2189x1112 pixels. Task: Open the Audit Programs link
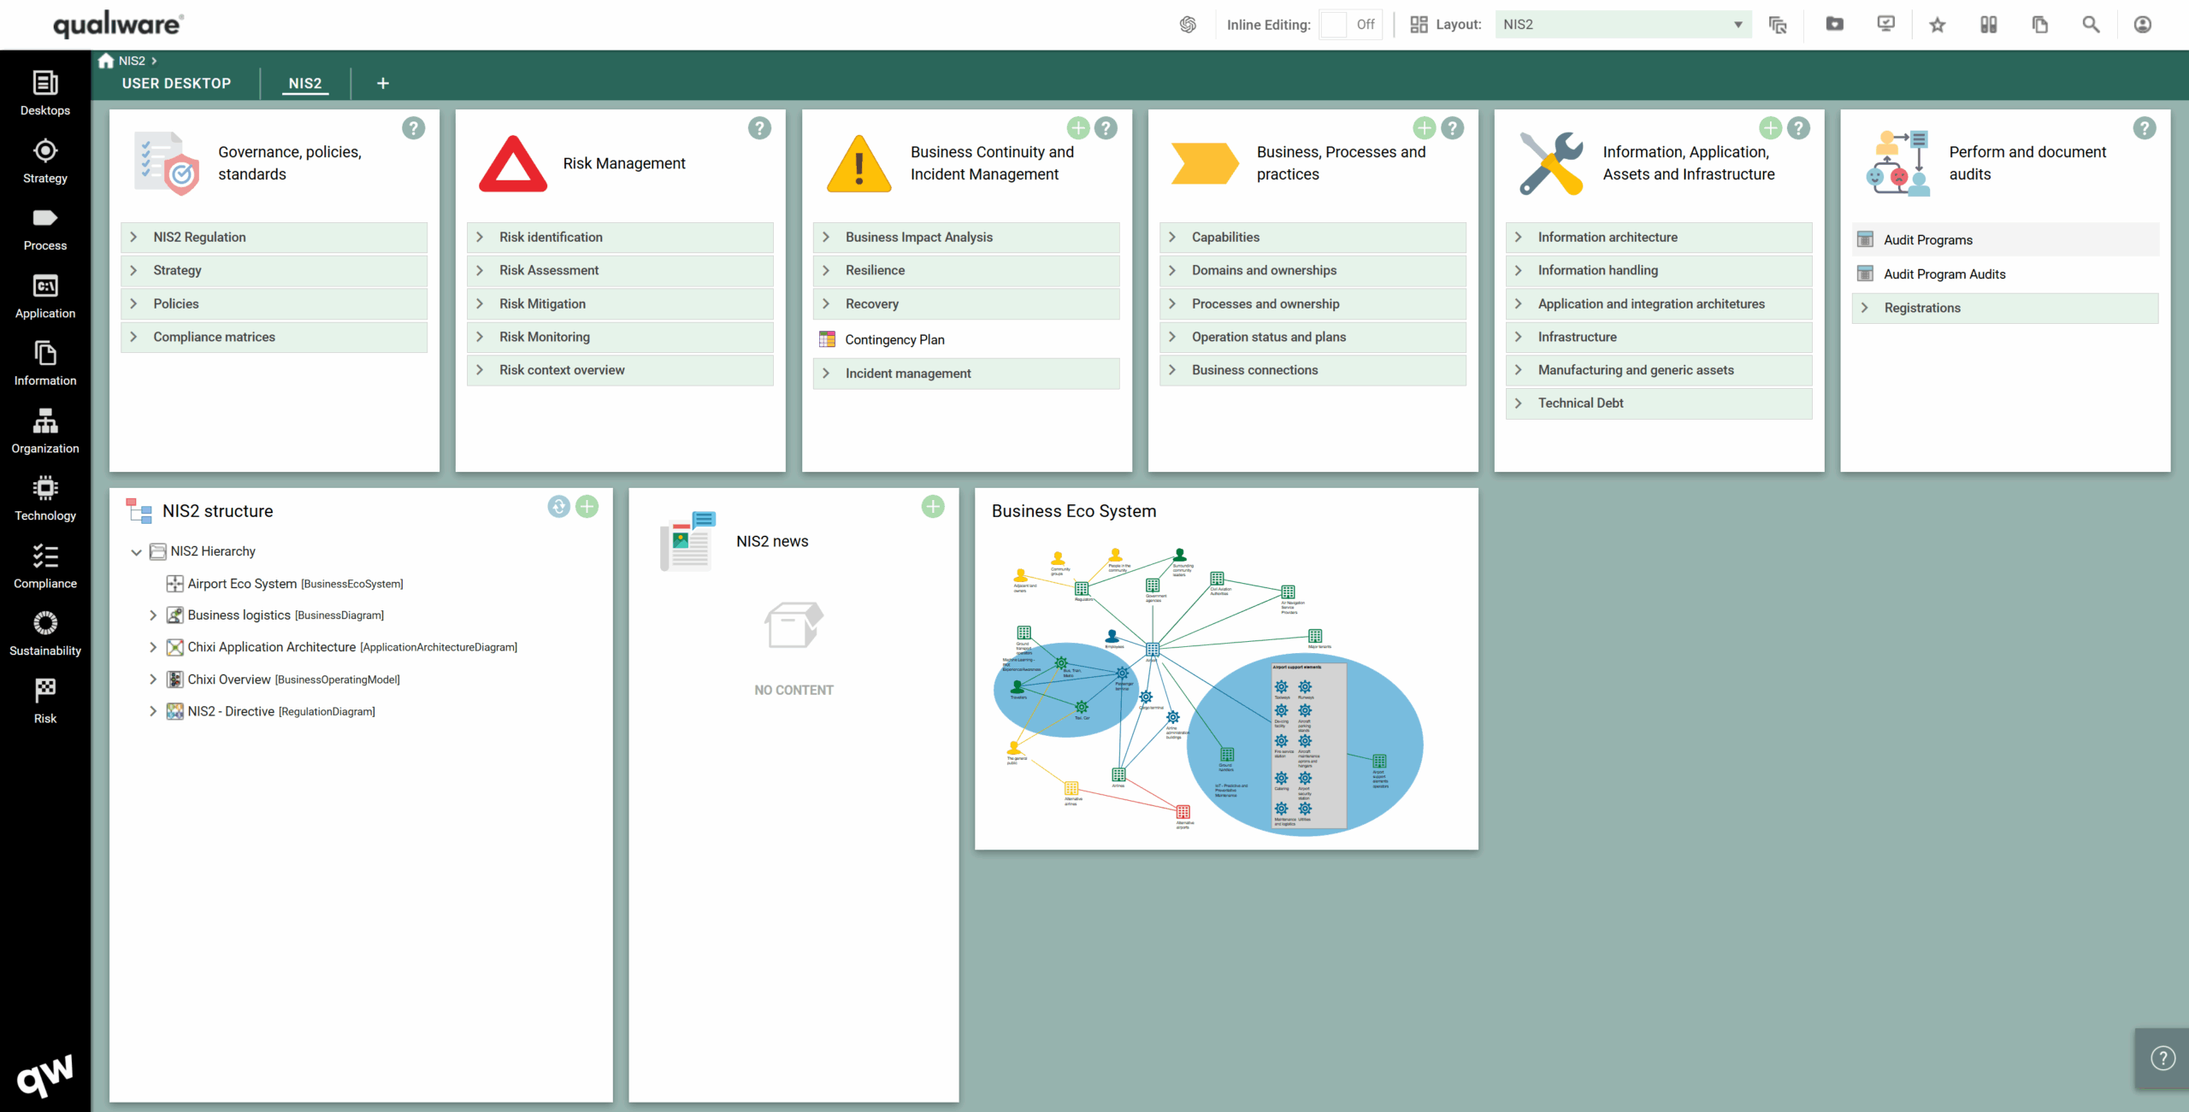(1927, 240)
